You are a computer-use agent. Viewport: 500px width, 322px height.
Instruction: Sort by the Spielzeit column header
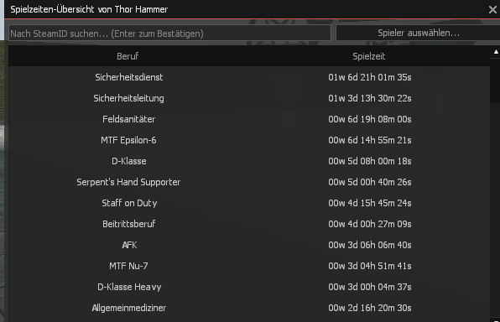(x=368, y=56)
